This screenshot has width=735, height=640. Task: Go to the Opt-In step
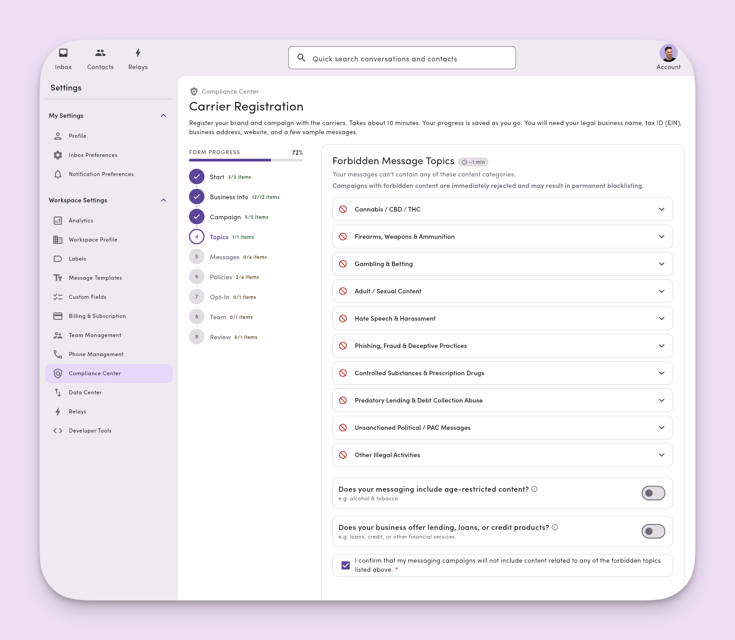pos(223,297)
